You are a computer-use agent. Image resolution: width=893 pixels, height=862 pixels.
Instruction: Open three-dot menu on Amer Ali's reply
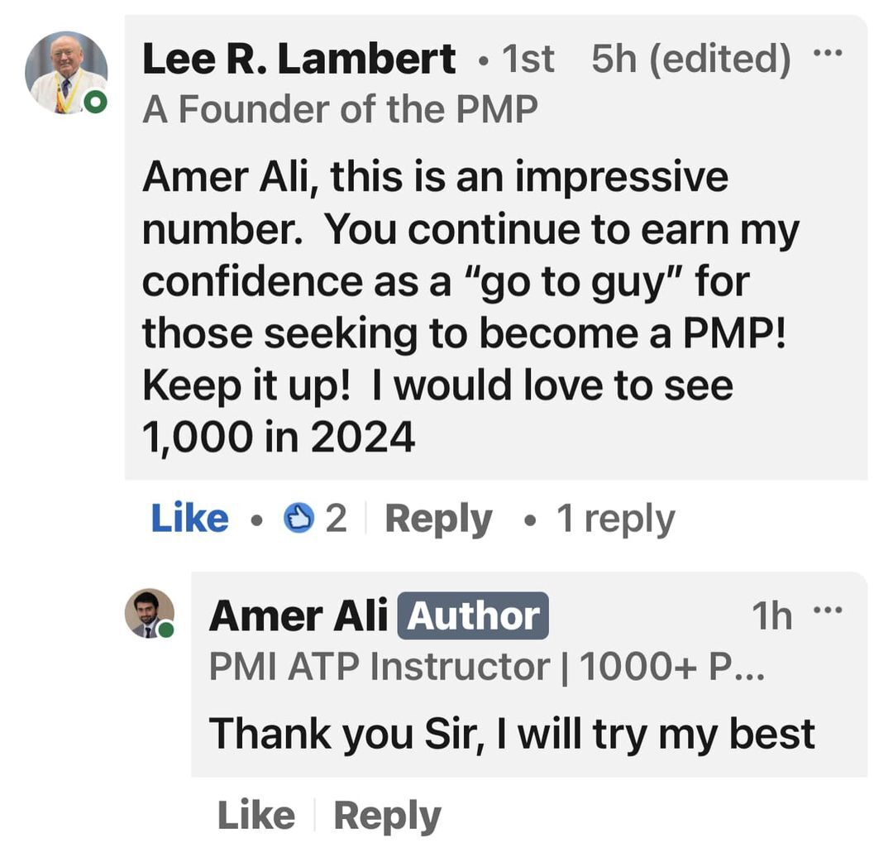point(828,611)
